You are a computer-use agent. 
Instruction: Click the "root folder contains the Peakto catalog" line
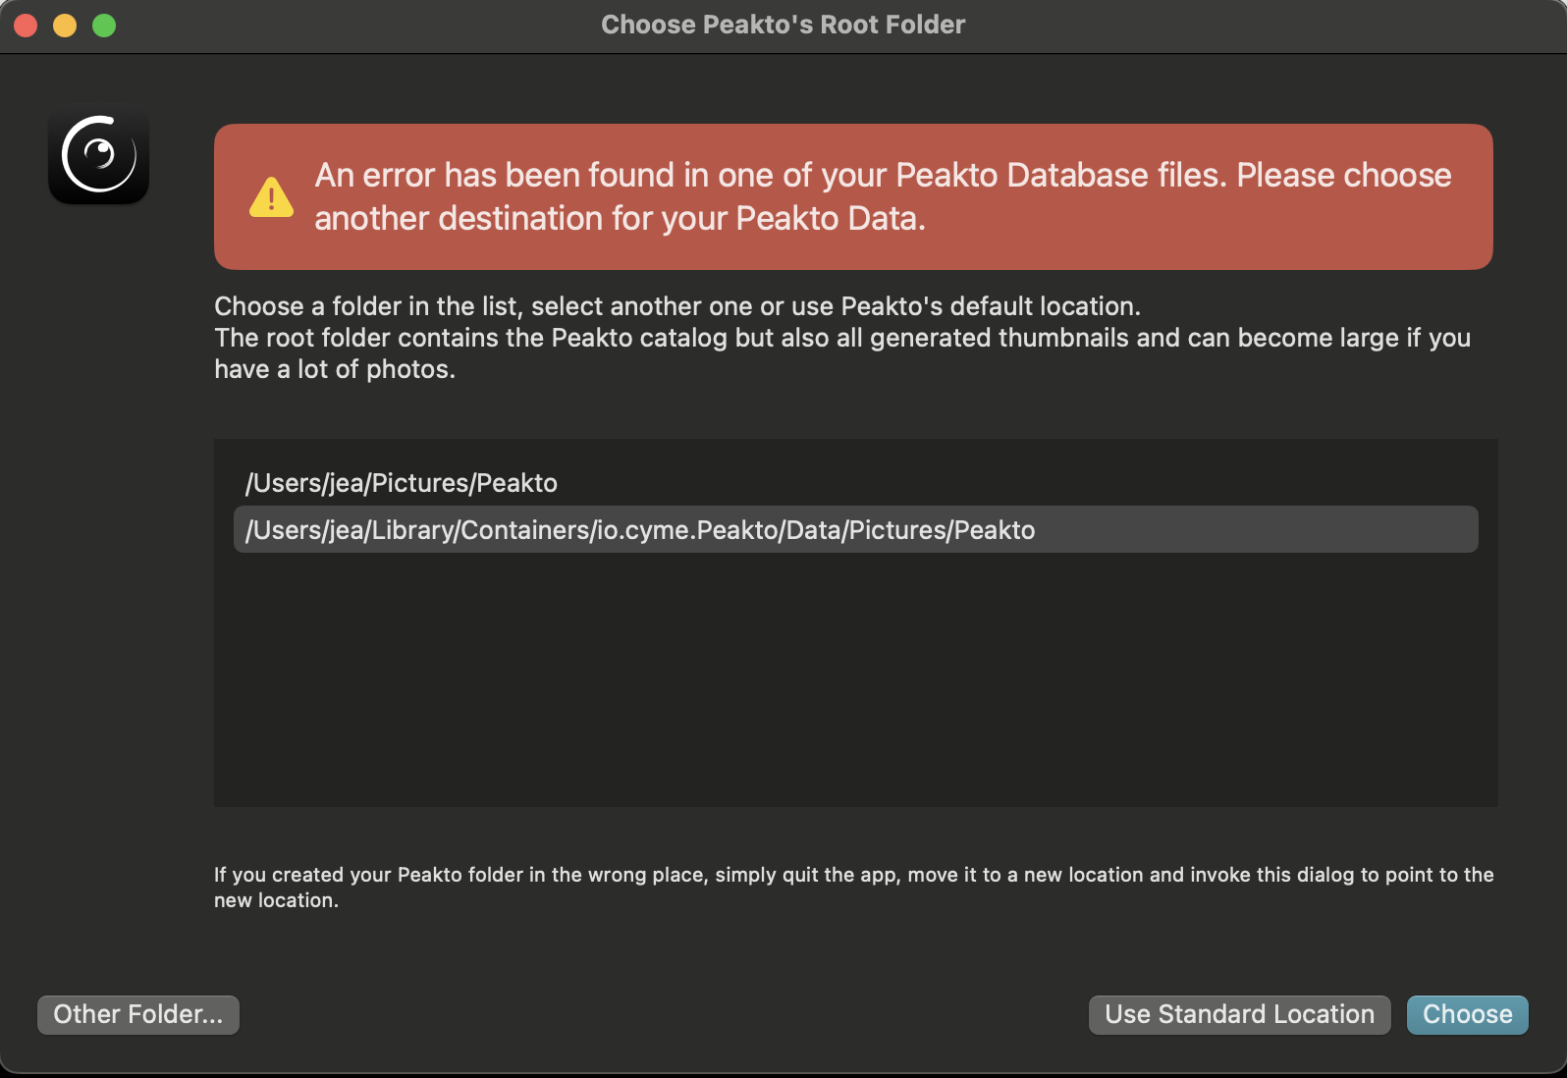pyautogui.click(x=842, y=338)
